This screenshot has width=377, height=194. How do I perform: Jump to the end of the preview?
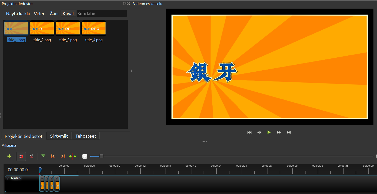coord(289,132)
